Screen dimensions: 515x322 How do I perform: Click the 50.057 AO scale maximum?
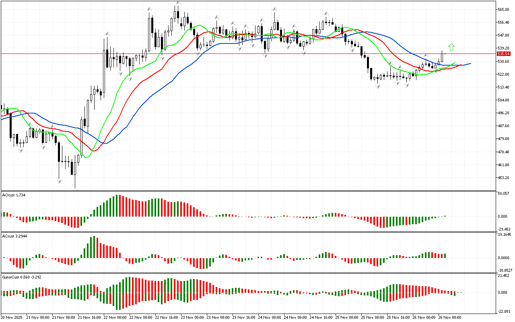click(505, 194)
